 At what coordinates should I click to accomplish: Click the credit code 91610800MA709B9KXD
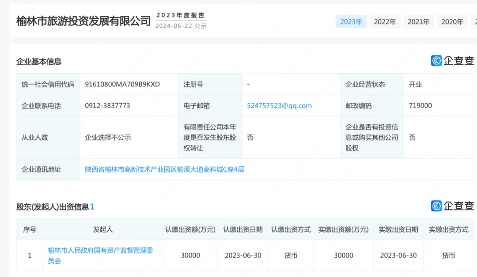pos(122,84)
